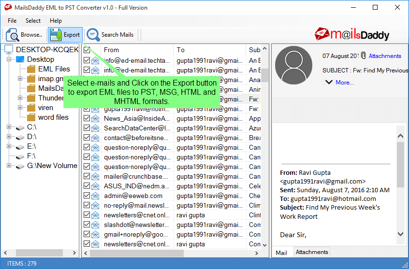Click mail envelope icon for no-reply@mail.newsl row

coord(95,205)
